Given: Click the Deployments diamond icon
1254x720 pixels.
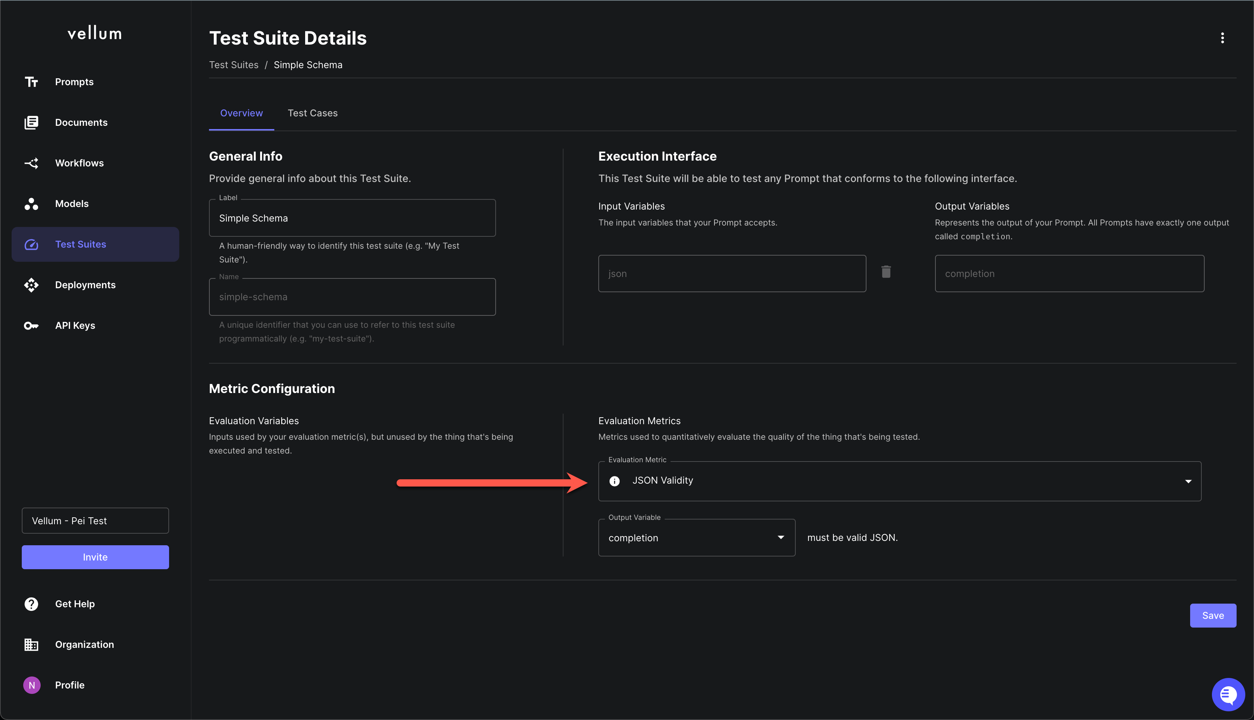Looking at the screenshot, I should pos(31,285).
